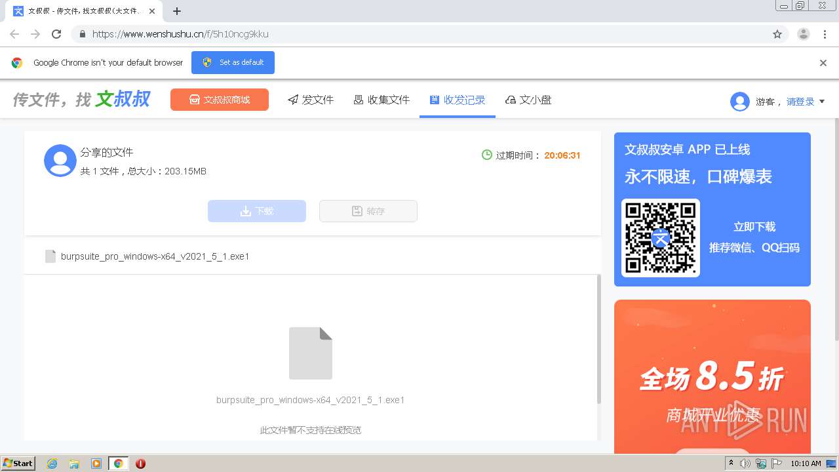Open a new tab with the plus button
839x472 pixels.
[x=177, y=11]
